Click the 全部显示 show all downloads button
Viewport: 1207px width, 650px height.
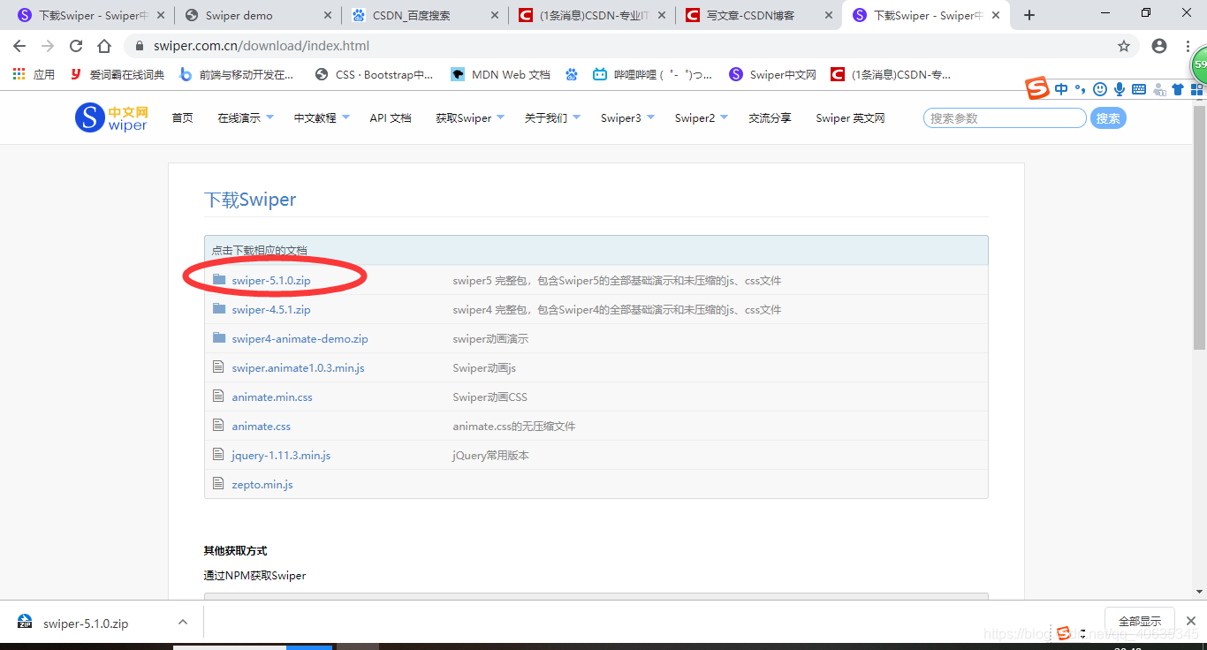[x=1140, y=621]
